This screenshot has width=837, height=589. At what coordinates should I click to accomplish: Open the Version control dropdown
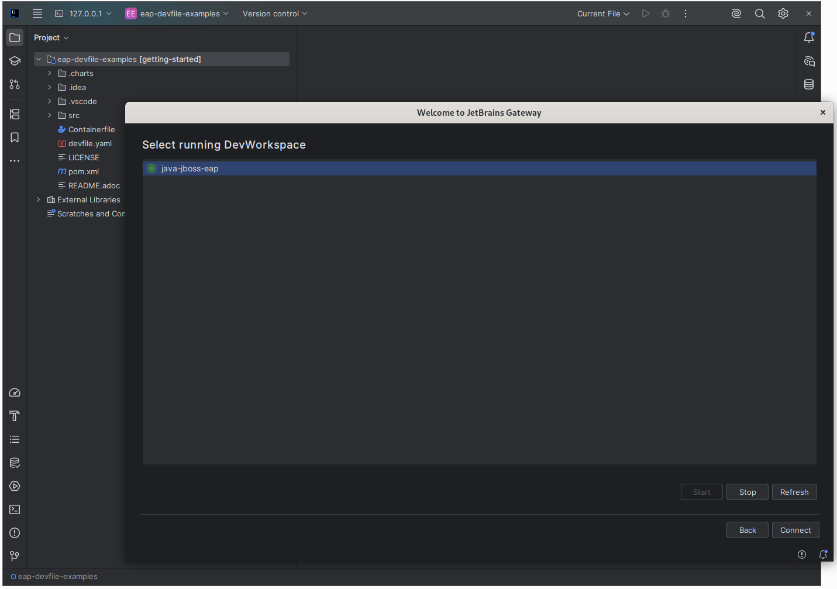pos(275,13)
